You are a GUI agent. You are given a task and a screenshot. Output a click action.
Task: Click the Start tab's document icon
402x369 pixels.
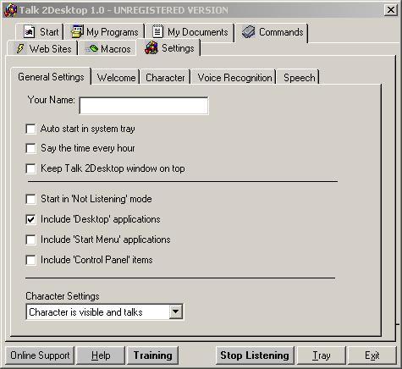click(29, 32)
